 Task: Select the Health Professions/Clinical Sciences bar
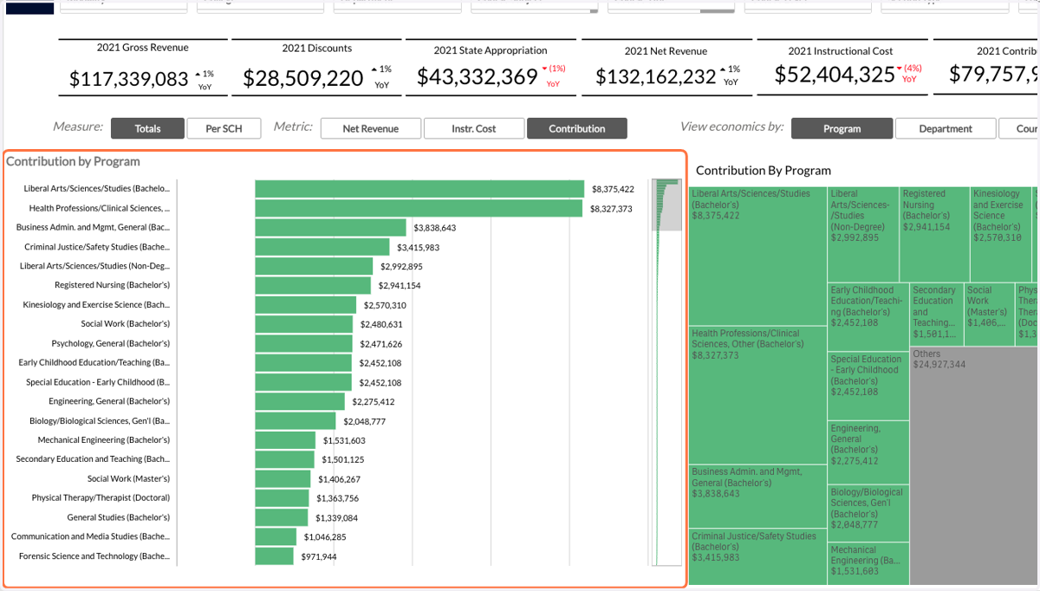click(x=419, y=208)
